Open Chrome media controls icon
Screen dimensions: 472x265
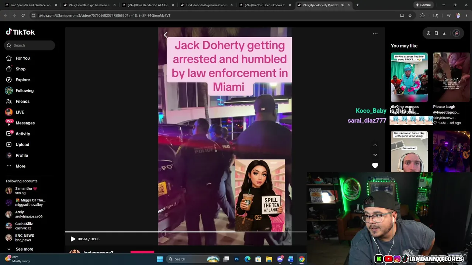(x=449, y=15)
